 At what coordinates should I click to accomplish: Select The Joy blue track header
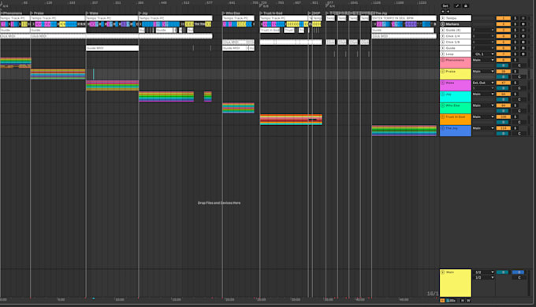pos(456,131)
